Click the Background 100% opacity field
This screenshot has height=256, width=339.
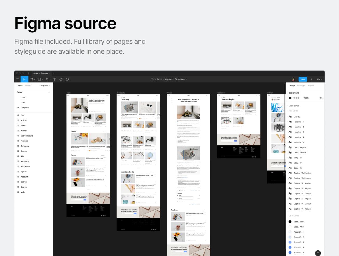[x=306, y=98]
